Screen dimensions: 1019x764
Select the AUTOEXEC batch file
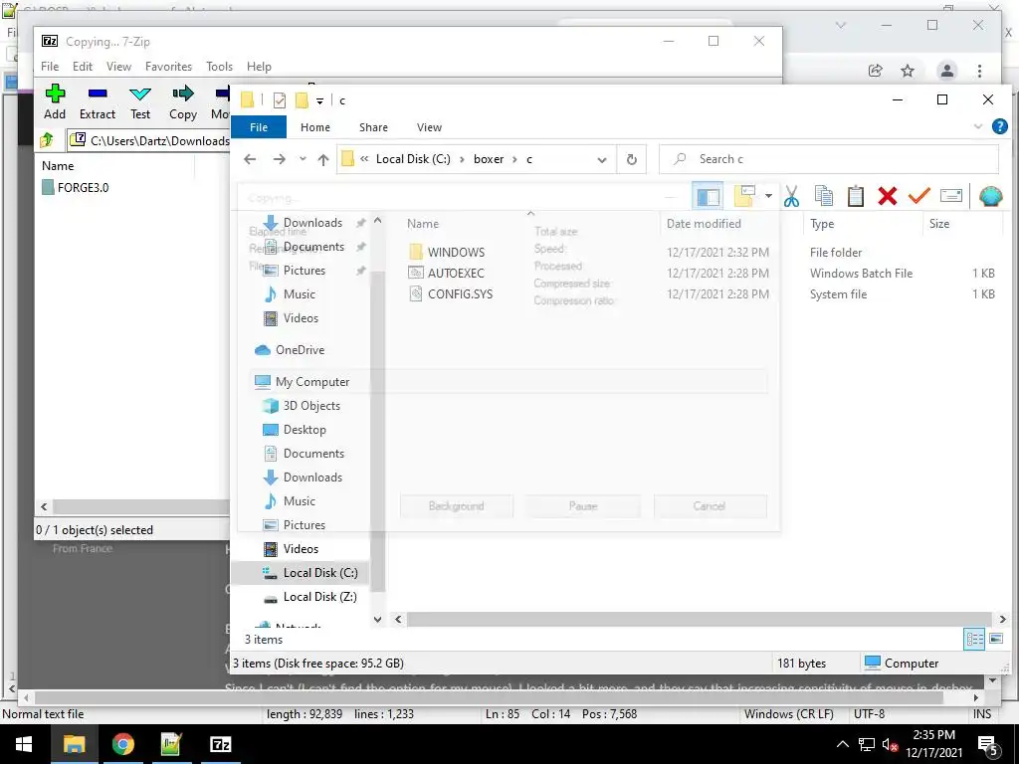456,273
